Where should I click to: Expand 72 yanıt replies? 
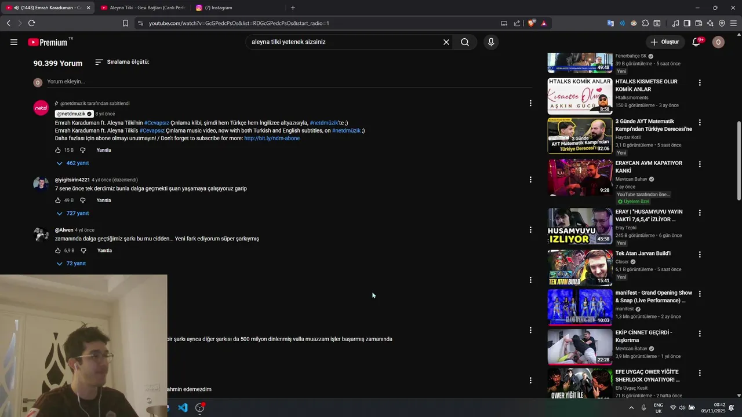click(71, 264)
